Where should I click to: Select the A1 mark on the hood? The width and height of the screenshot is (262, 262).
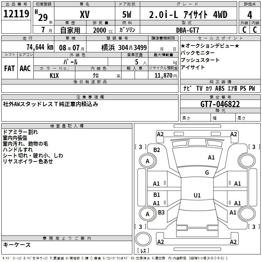coord(211,157)
